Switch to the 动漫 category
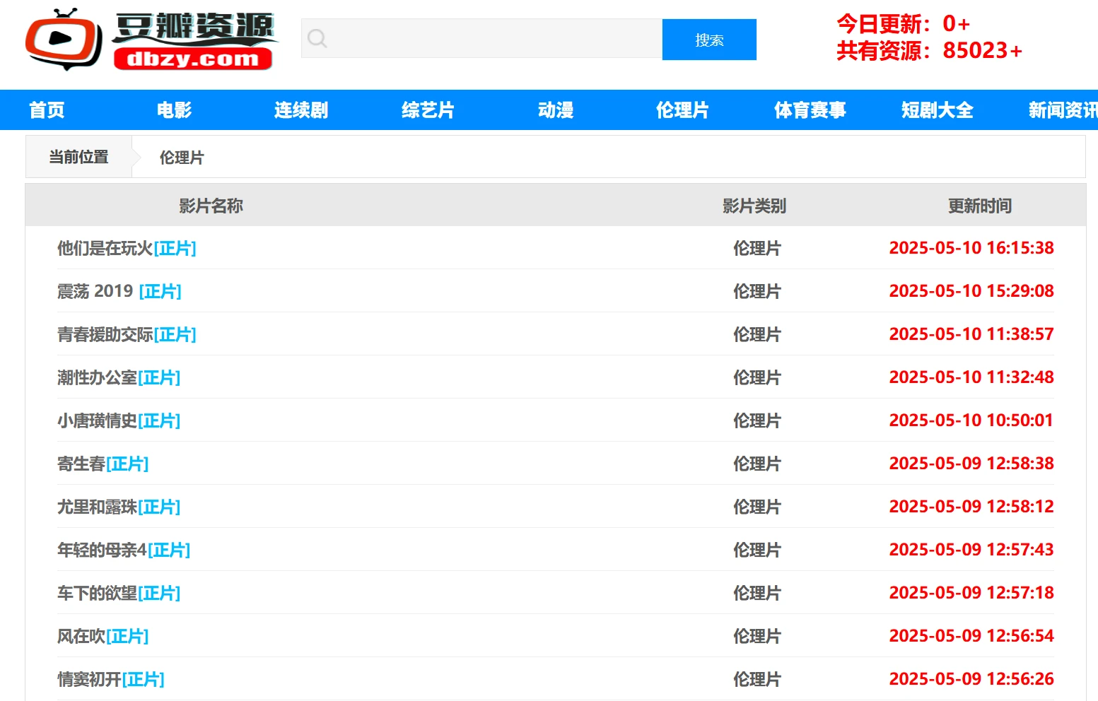Screen dimensions: 1098x701 pyautogui.click(x=556, y=110)
